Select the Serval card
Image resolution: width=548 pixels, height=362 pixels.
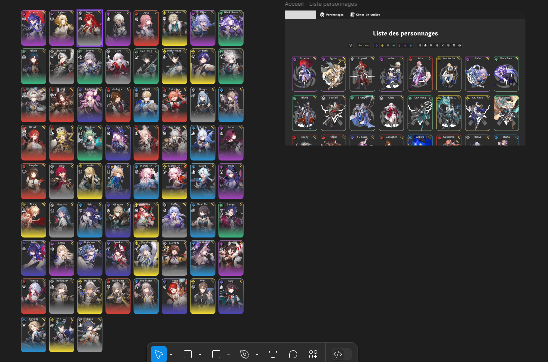(x=62, y=258)
